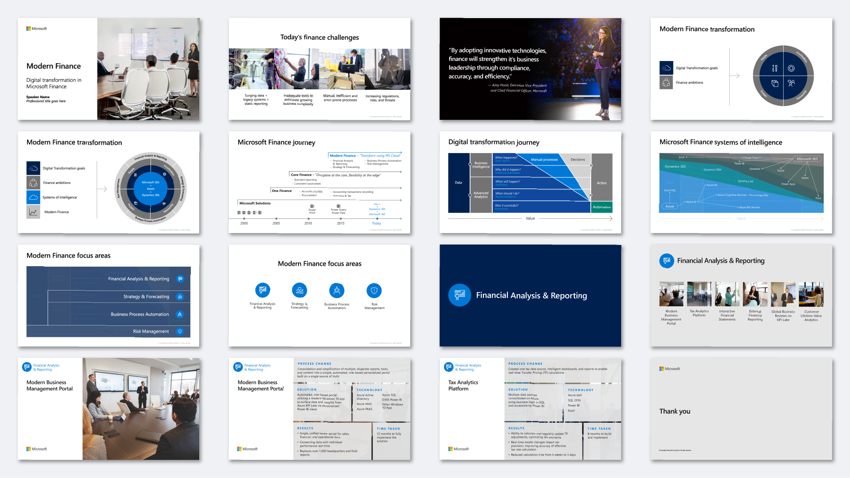Click the Digital Transformation goals cloud icon

[x=33, y=168]
